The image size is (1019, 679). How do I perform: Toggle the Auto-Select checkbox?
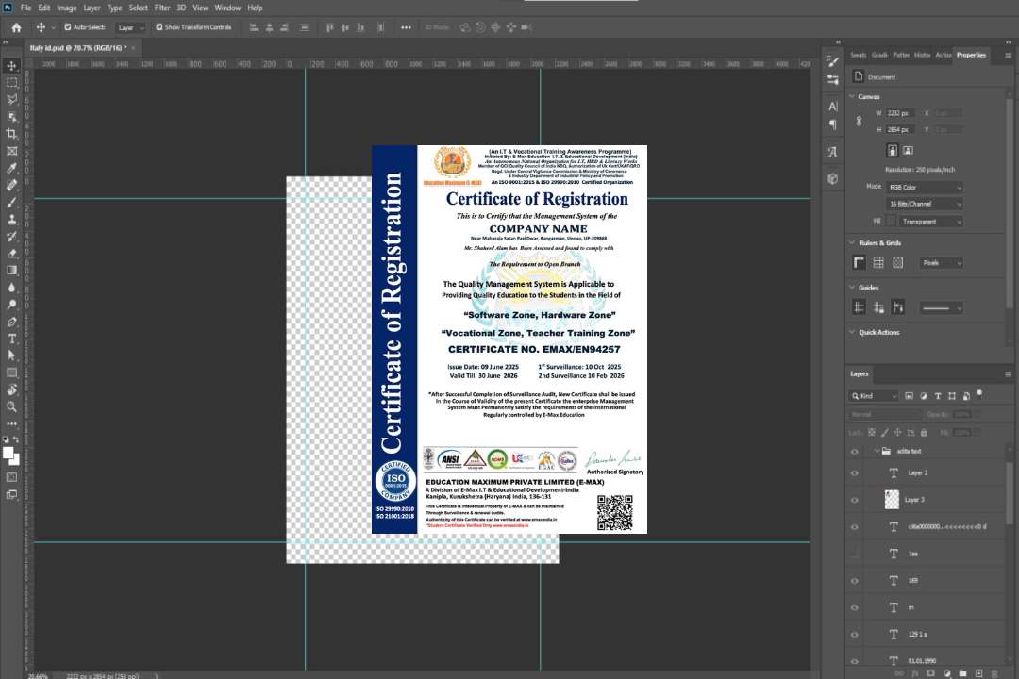pos(68,27)
